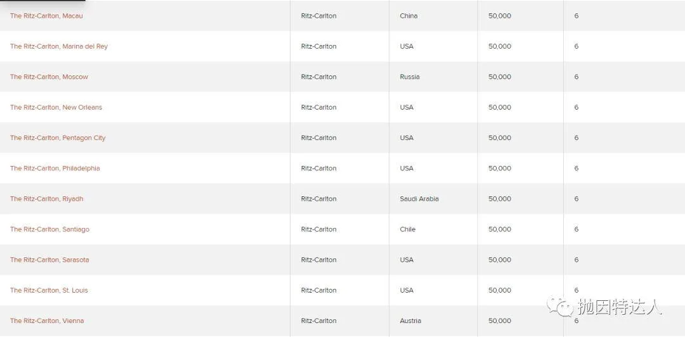The image size is (685, 337).
Task: Select the Austria country cell
Action: click(410, 321)
